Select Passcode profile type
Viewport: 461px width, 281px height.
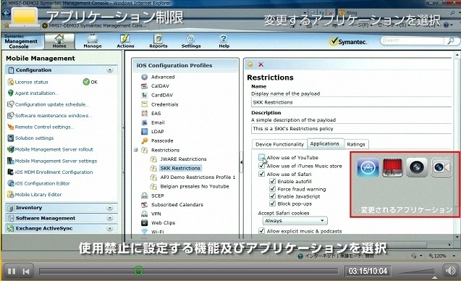pos(162,140)
